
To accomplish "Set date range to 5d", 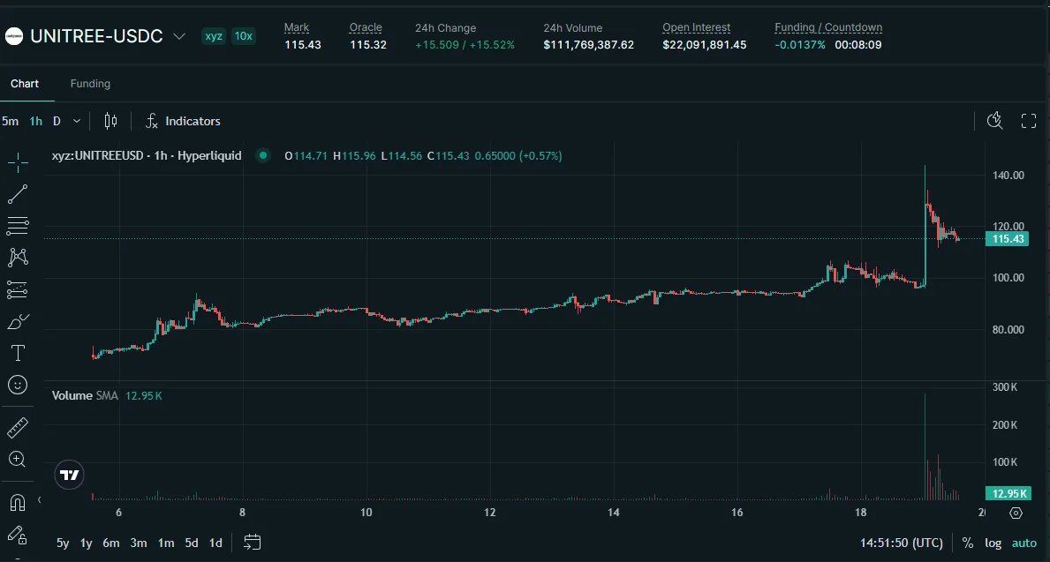I will pyautogui.click(x=192, y=543).
